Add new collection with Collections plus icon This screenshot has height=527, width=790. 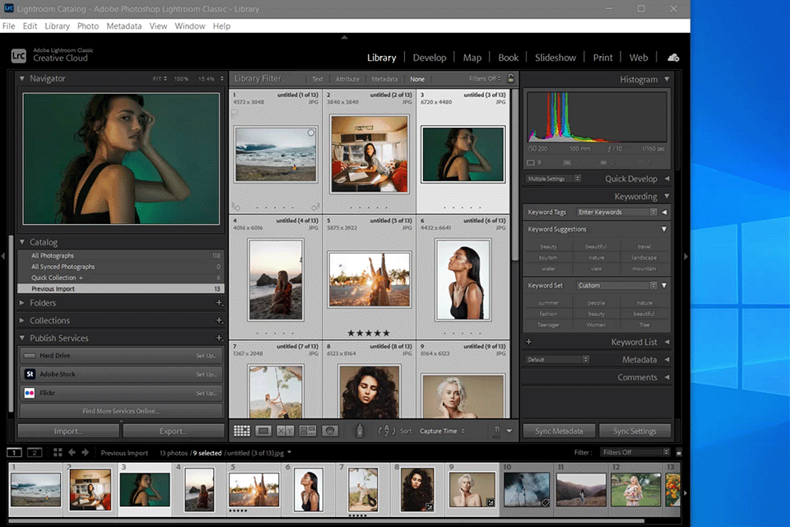pos(219,320)
